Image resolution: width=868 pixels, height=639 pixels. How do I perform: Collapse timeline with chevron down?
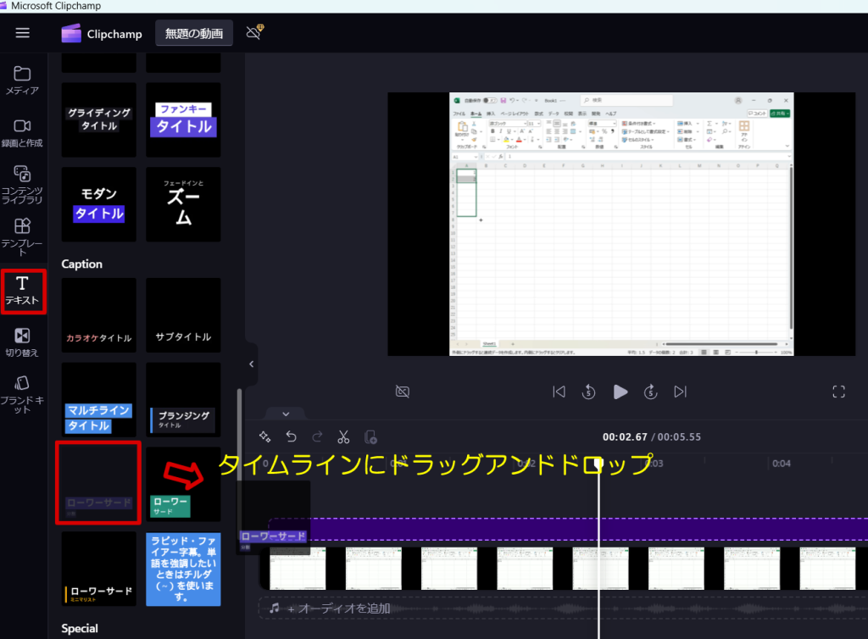(286, 414)
